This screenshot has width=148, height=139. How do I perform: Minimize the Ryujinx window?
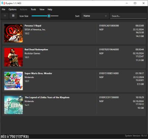point(127,3)
